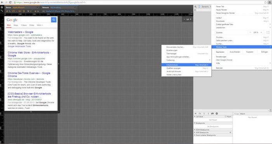Viewport: 272px width, 144px height.
Task: Choose Quelltext anzeigen in submenu
Action: [x=186, y=68]
